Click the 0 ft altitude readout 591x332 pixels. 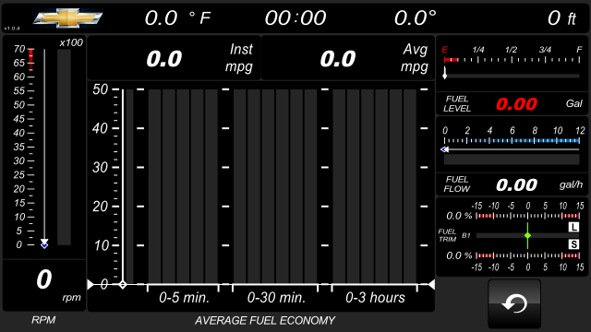click(562, 18)
